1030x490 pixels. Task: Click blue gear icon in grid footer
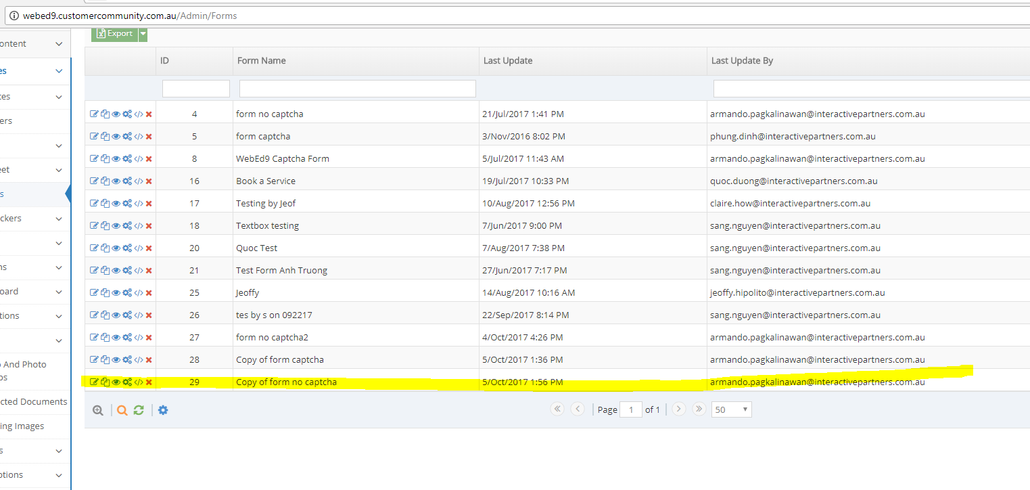click(x=163, y=410)
